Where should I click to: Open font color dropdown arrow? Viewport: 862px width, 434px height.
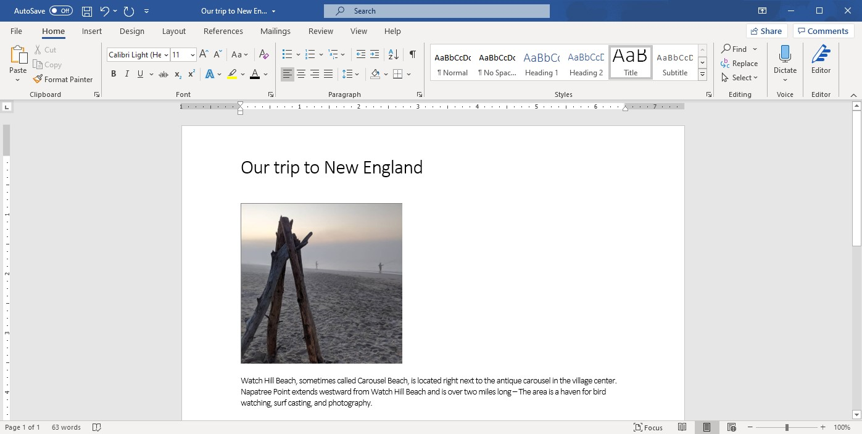[265, 75]
